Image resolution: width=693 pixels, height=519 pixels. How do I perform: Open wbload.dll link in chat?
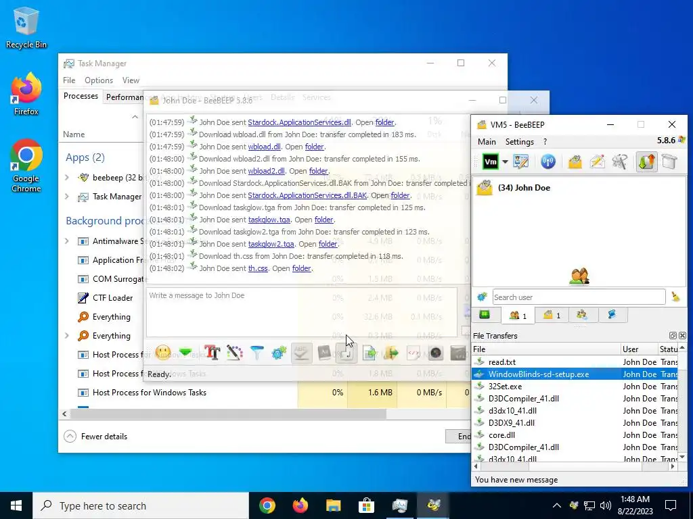(x=264, y=147)
